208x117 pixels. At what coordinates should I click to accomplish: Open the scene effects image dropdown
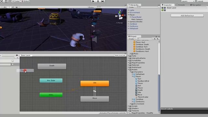click(17, 7)
